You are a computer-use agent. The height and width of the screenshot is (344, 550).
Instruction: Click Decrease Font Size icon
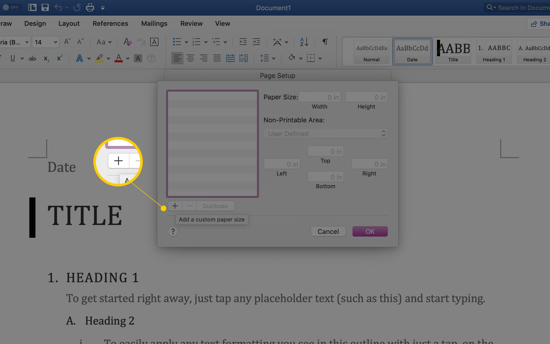[x=80, y=42]
